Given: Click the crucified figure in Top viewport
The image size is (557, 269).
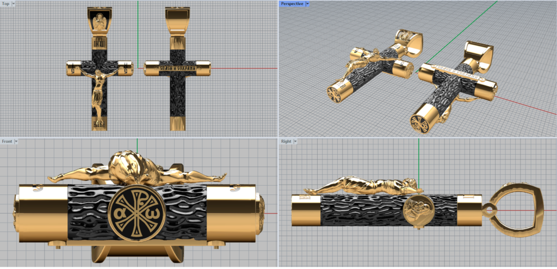Looking at the screenshot, I should tap(100, 90).
